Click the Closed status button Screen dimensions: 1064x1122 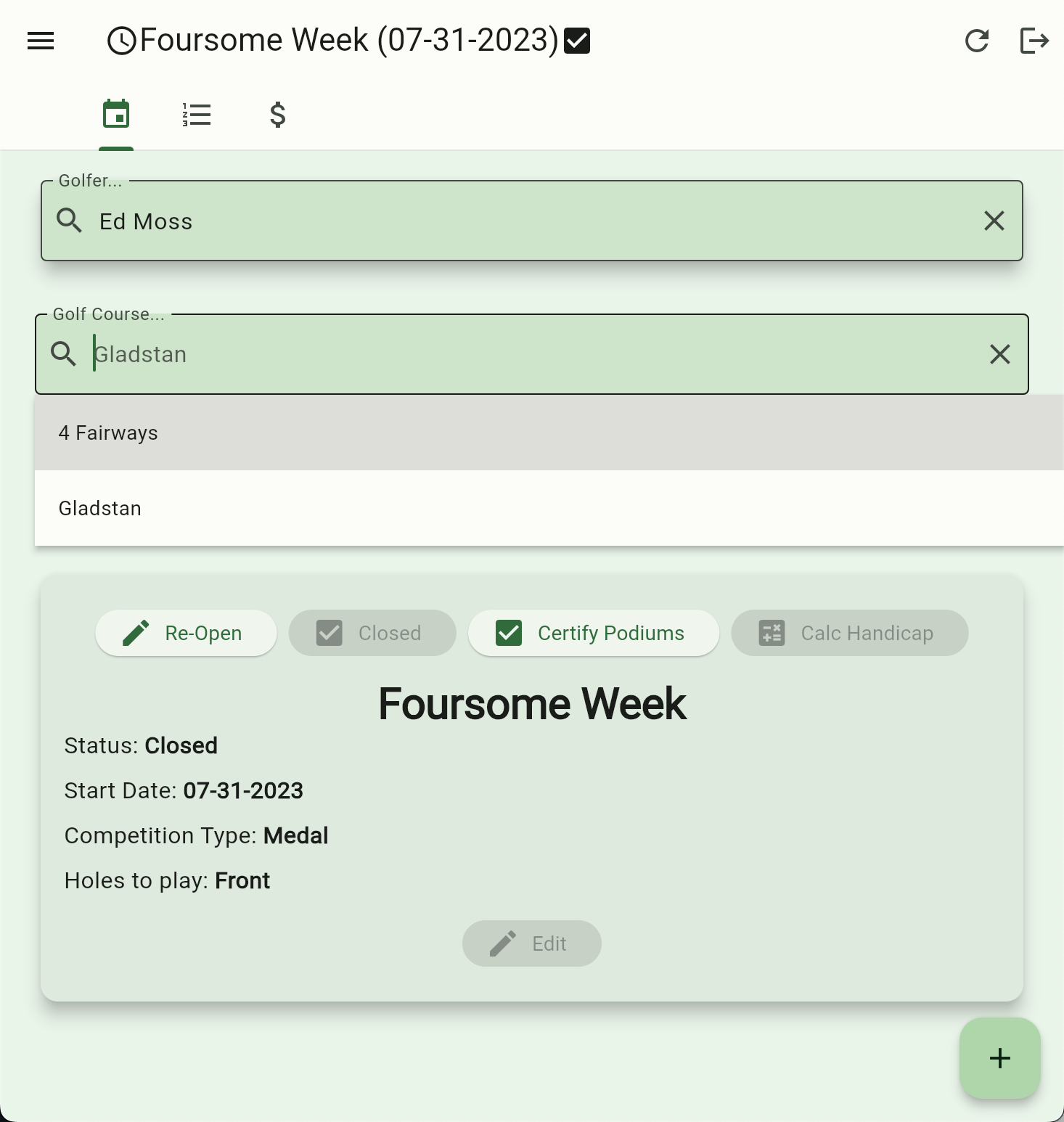pyautogui.click(x=372, y=633)
